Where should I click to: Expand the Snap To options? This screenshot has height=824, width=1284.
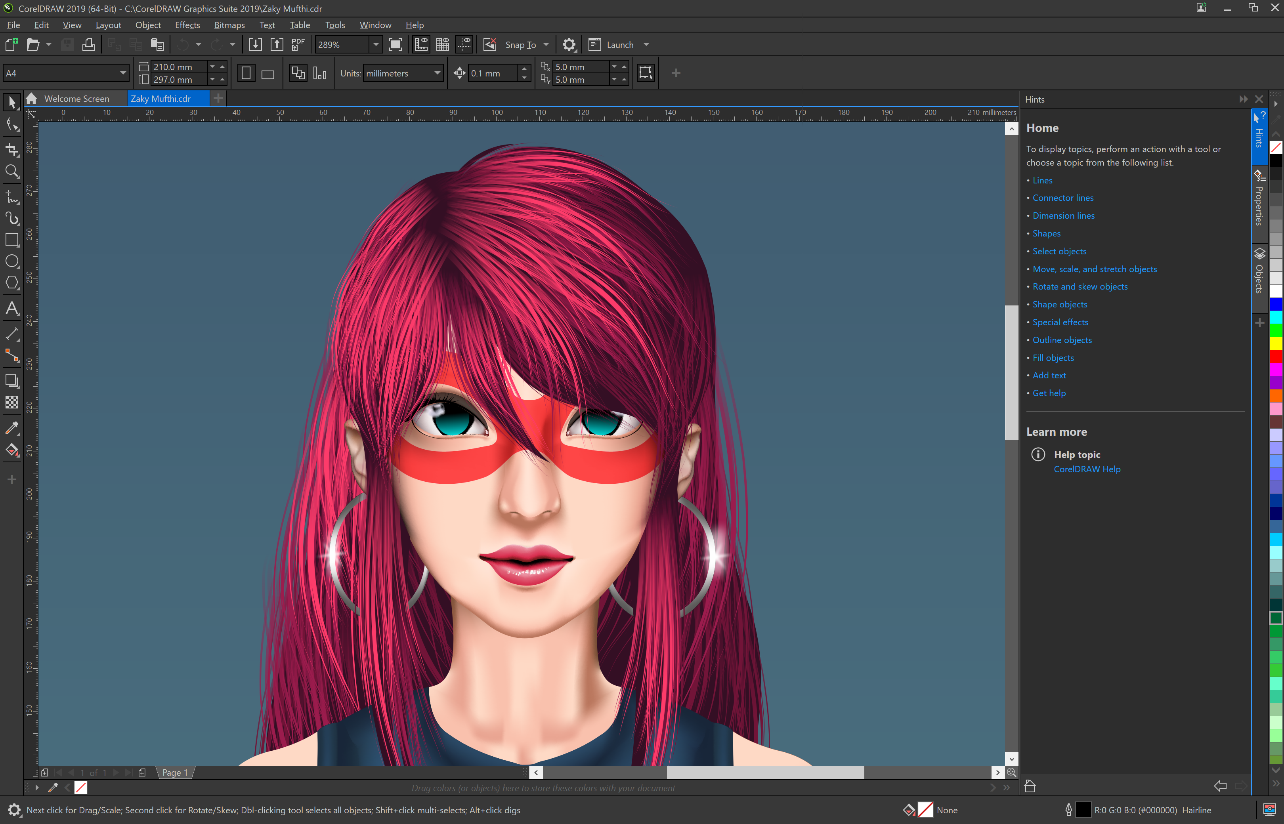[x=546, y=44]
